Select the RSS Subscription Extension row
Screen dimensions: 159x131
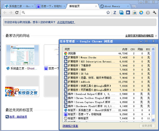tap(107, 62)
